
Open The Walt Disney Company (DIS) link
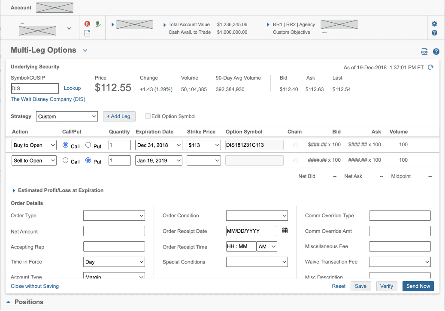48,99
